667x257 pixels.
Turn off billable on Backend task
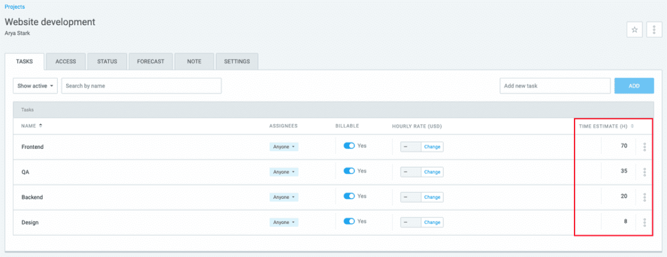point(349,196)
